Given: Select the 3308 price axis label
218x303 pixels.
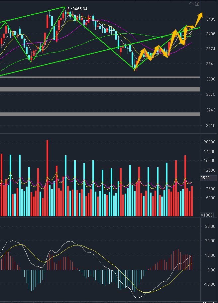Looking at the screenshot, I should click(x=211, y=79).
